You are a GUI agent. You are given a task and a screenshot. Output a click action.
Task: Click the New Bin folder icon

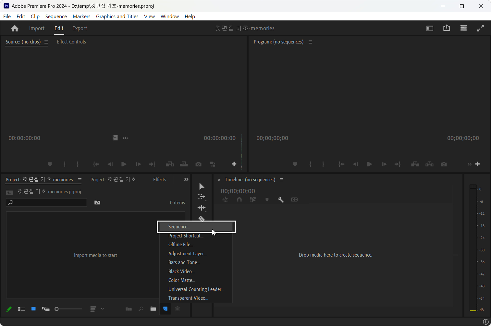153,309
